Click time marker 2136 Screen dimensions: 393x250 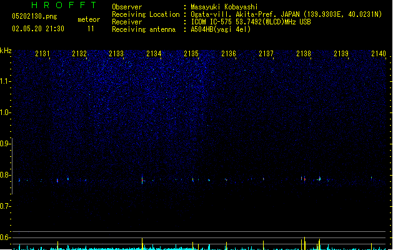click(x=229, y=53)
